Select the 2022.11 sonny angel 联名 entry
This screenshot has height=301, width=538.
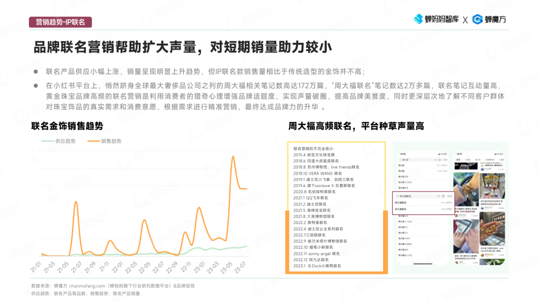[x=317, y=254]
